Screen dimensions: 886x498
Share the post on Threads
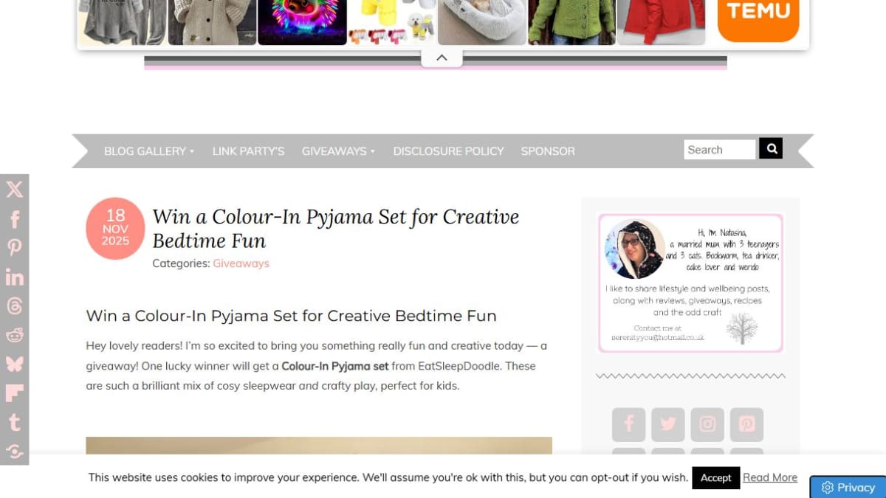pyautogui.click(x=14, y=305)
